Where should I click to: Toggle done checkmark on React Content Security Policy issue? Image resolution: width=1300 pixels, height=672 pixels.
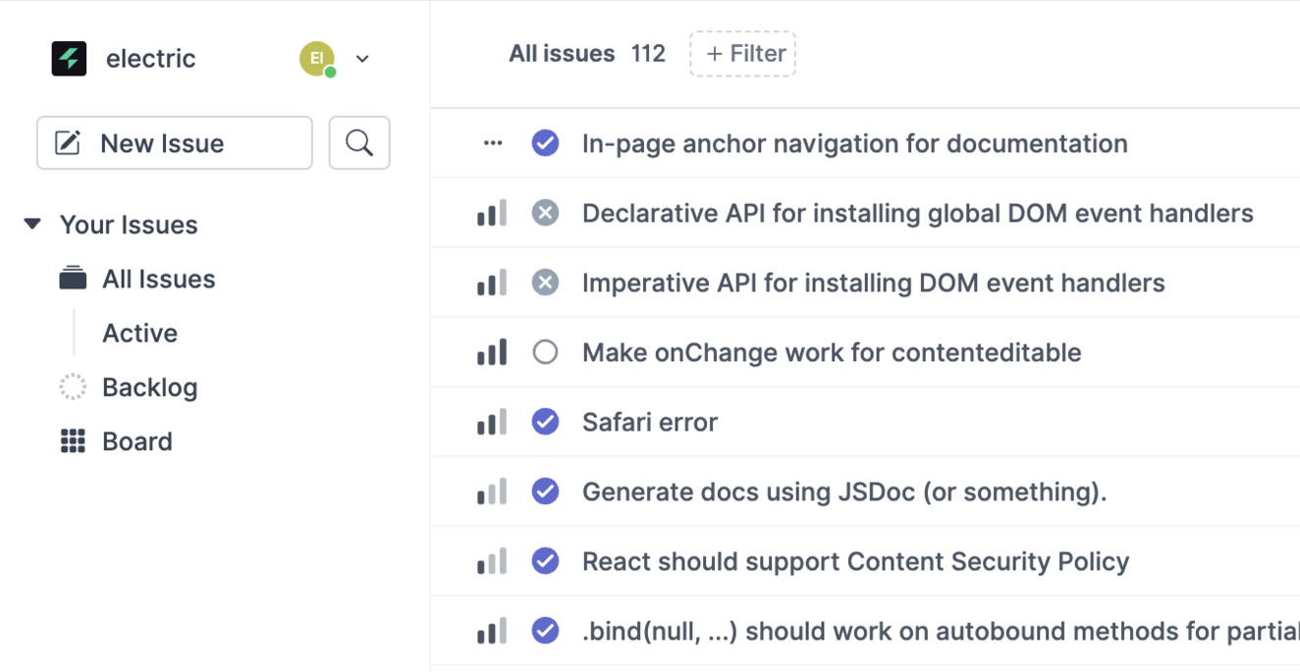pyautogui.click(x=545, y=561)
